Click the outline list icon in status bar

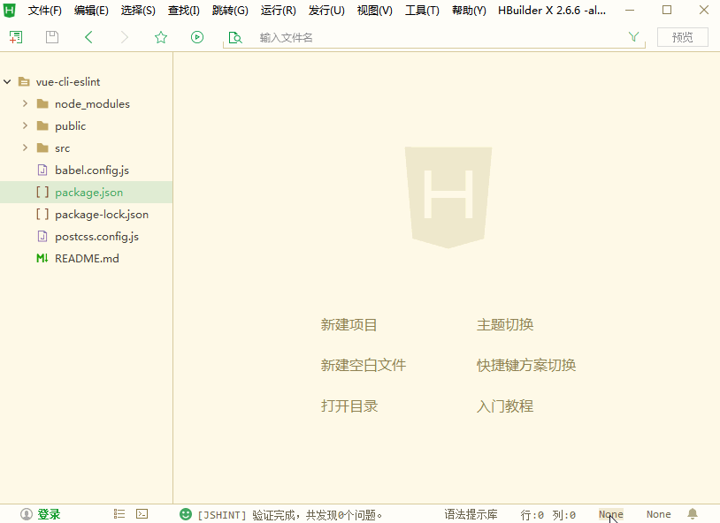click(119, 514)
